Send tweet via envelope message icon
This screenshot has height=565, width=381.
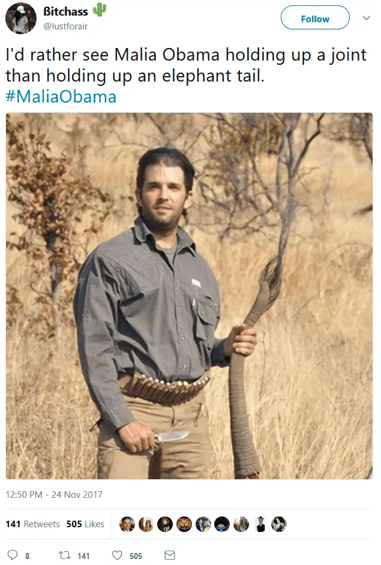point(169,555)
